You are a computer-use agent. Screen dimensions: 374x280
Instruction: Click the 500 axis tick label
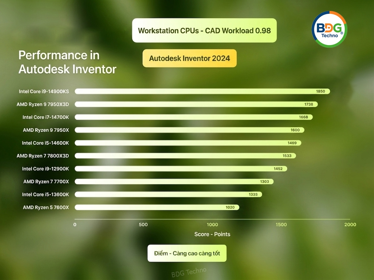coord(143,224)
